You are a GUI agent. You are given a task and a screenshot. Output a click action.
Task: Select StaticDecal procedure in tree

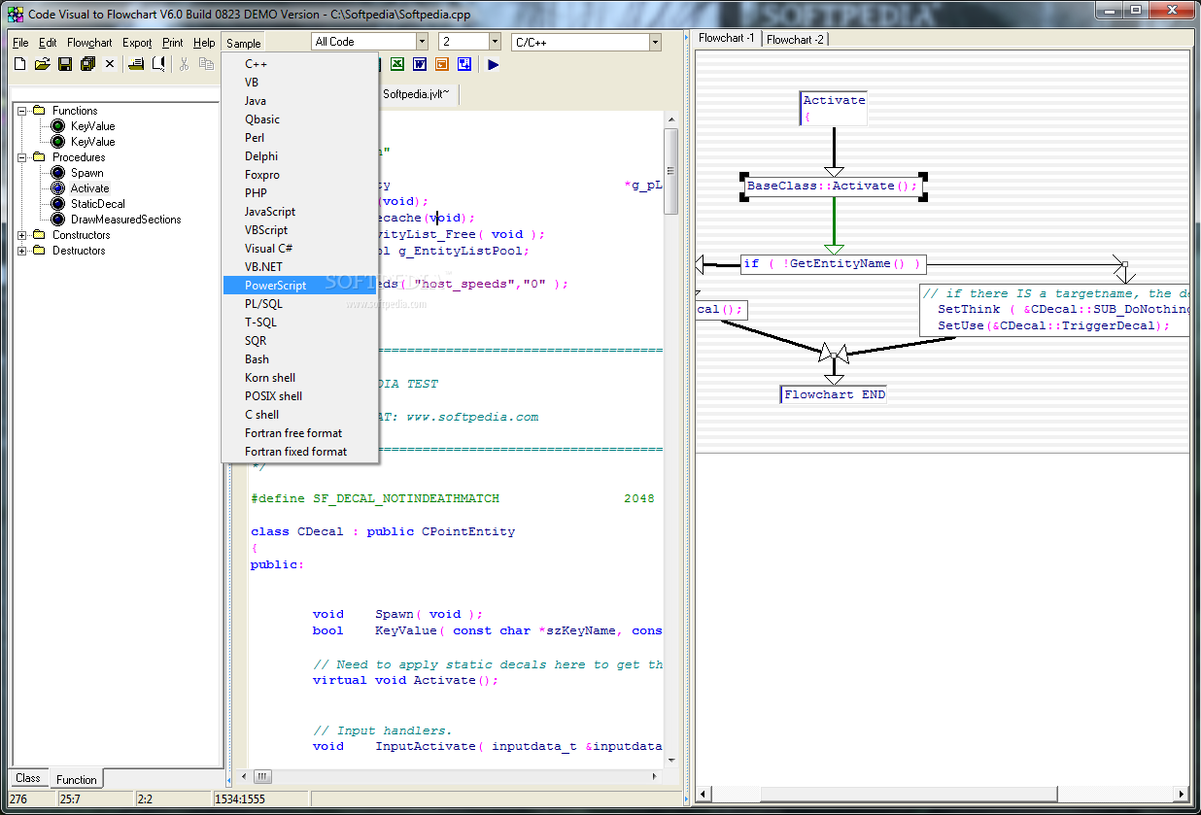click(x=97, y=204)
